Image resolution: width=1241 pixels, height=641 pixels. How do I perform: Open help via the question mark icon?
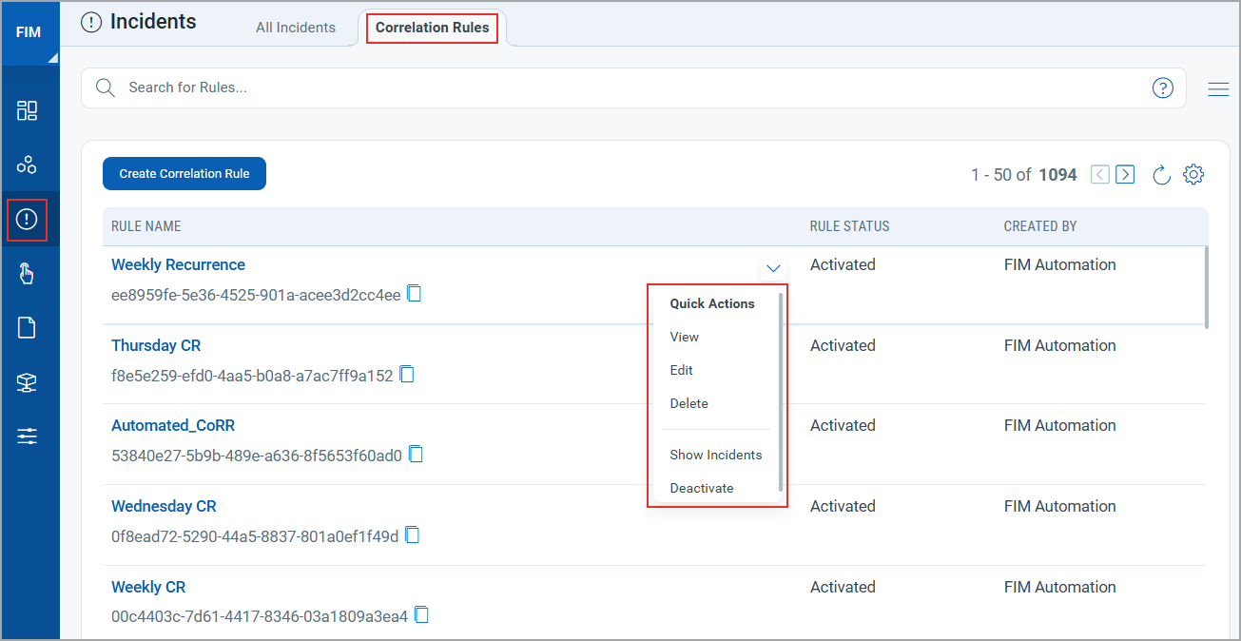pos(1162,87)
